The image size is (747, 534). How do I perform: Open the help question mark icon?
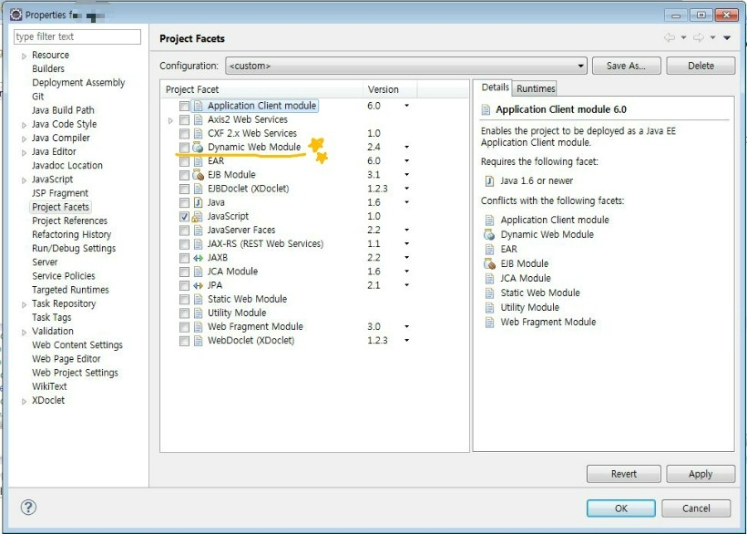[x=28, y=508]
